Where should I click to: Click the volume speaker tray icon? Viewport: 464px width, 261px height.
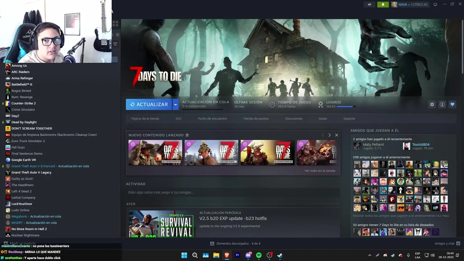tap(432, 255)
